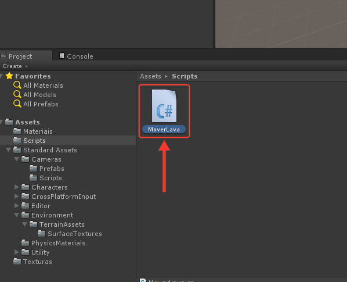Expand the Utility folder
The height and width of the screenshot is (282, 347).
point(17,252)
